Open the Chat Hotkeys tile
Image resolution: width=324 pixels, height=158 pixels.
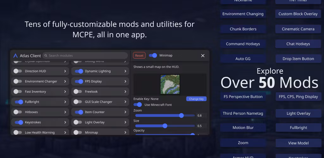[298, 44]
